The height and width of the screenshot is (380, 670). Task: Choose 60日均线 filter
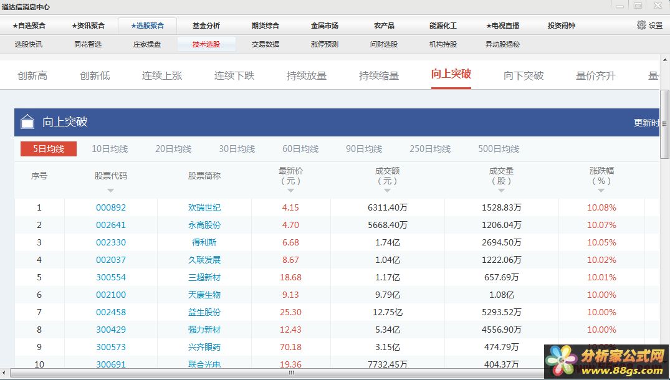point(300,149)
